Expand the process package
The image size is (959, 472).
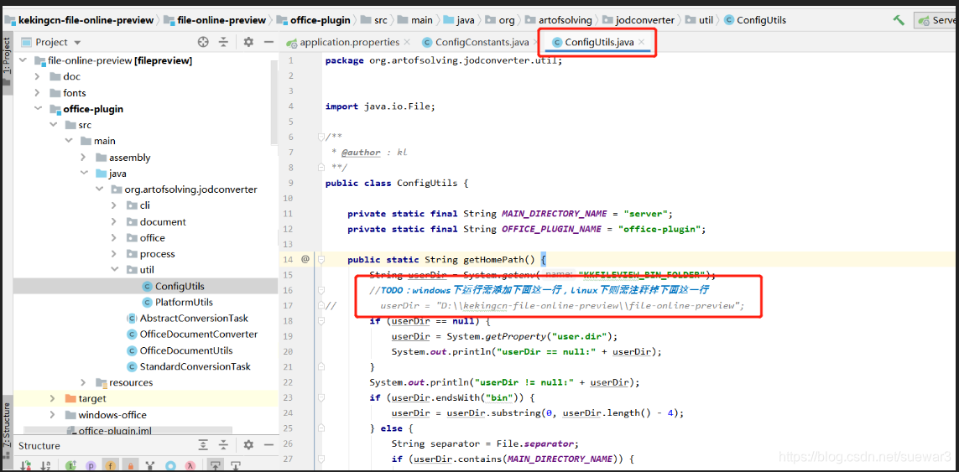pos(114,254)
